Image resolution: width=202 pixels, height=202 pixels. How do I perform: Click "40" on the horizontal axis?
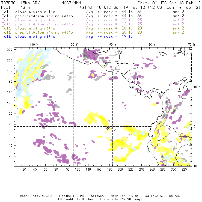[x=35, y=170]
